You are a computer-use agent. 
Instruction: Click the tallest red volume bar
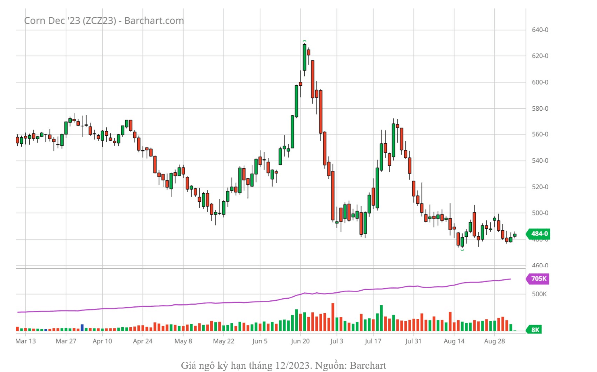tap(333, 317)
